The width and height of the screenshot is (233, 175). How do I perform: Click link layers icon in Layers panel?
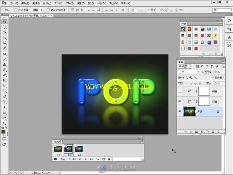click(x=186, y=132)
